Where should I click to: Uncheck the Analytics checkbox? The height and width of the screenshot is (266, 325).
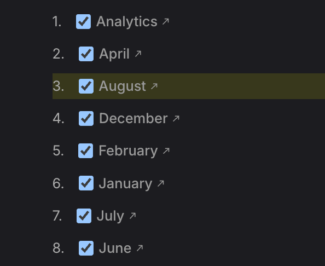click(83, 21)
